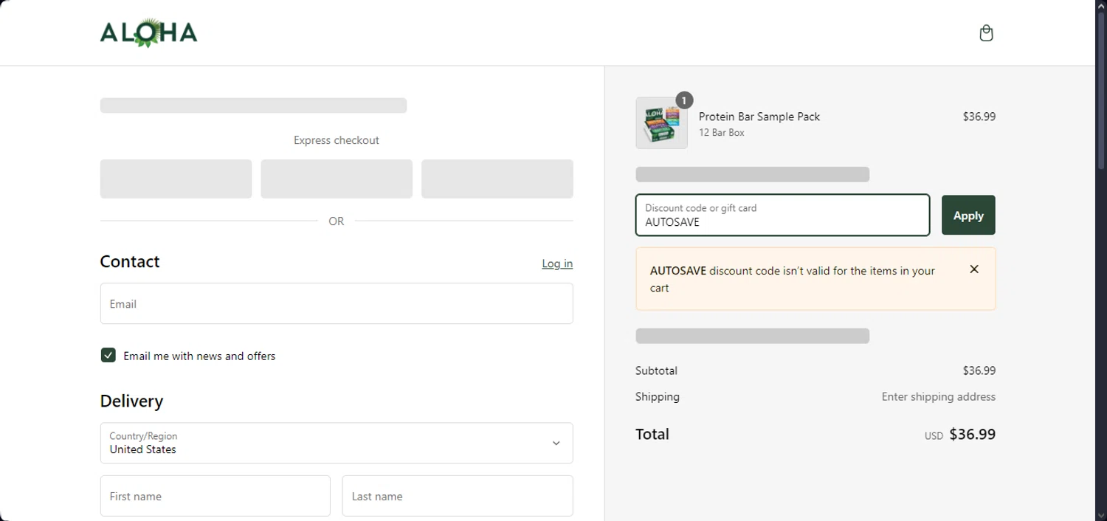The image size is (1107, 521).
Task: Click the Discount code or gift card field
Action: (782, 215)
